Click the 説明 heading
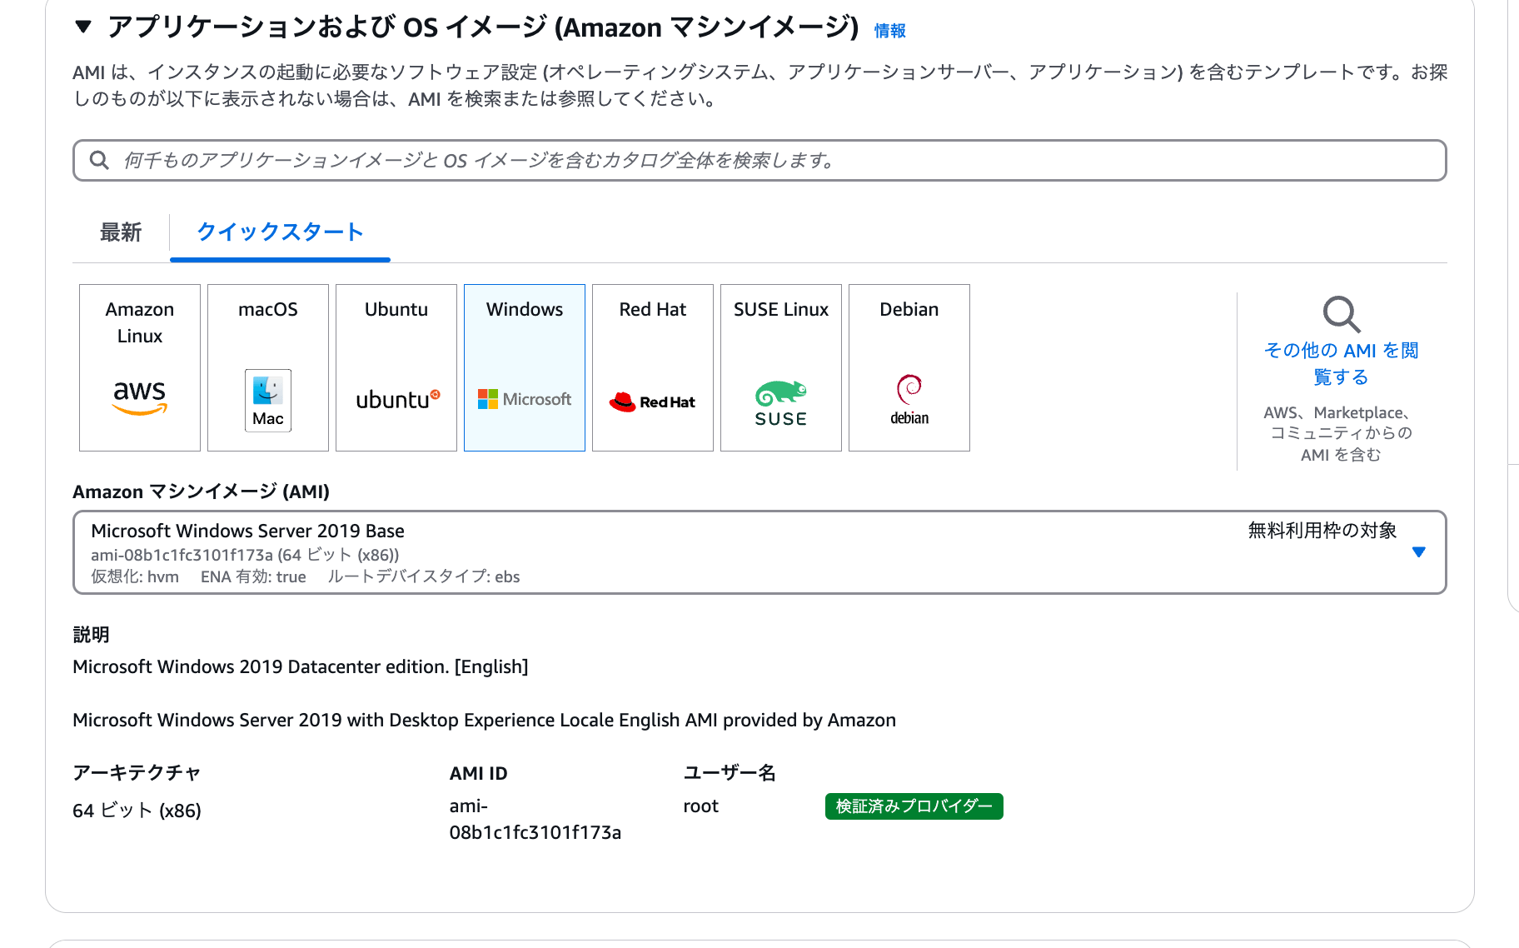 [x=91, y=635]
